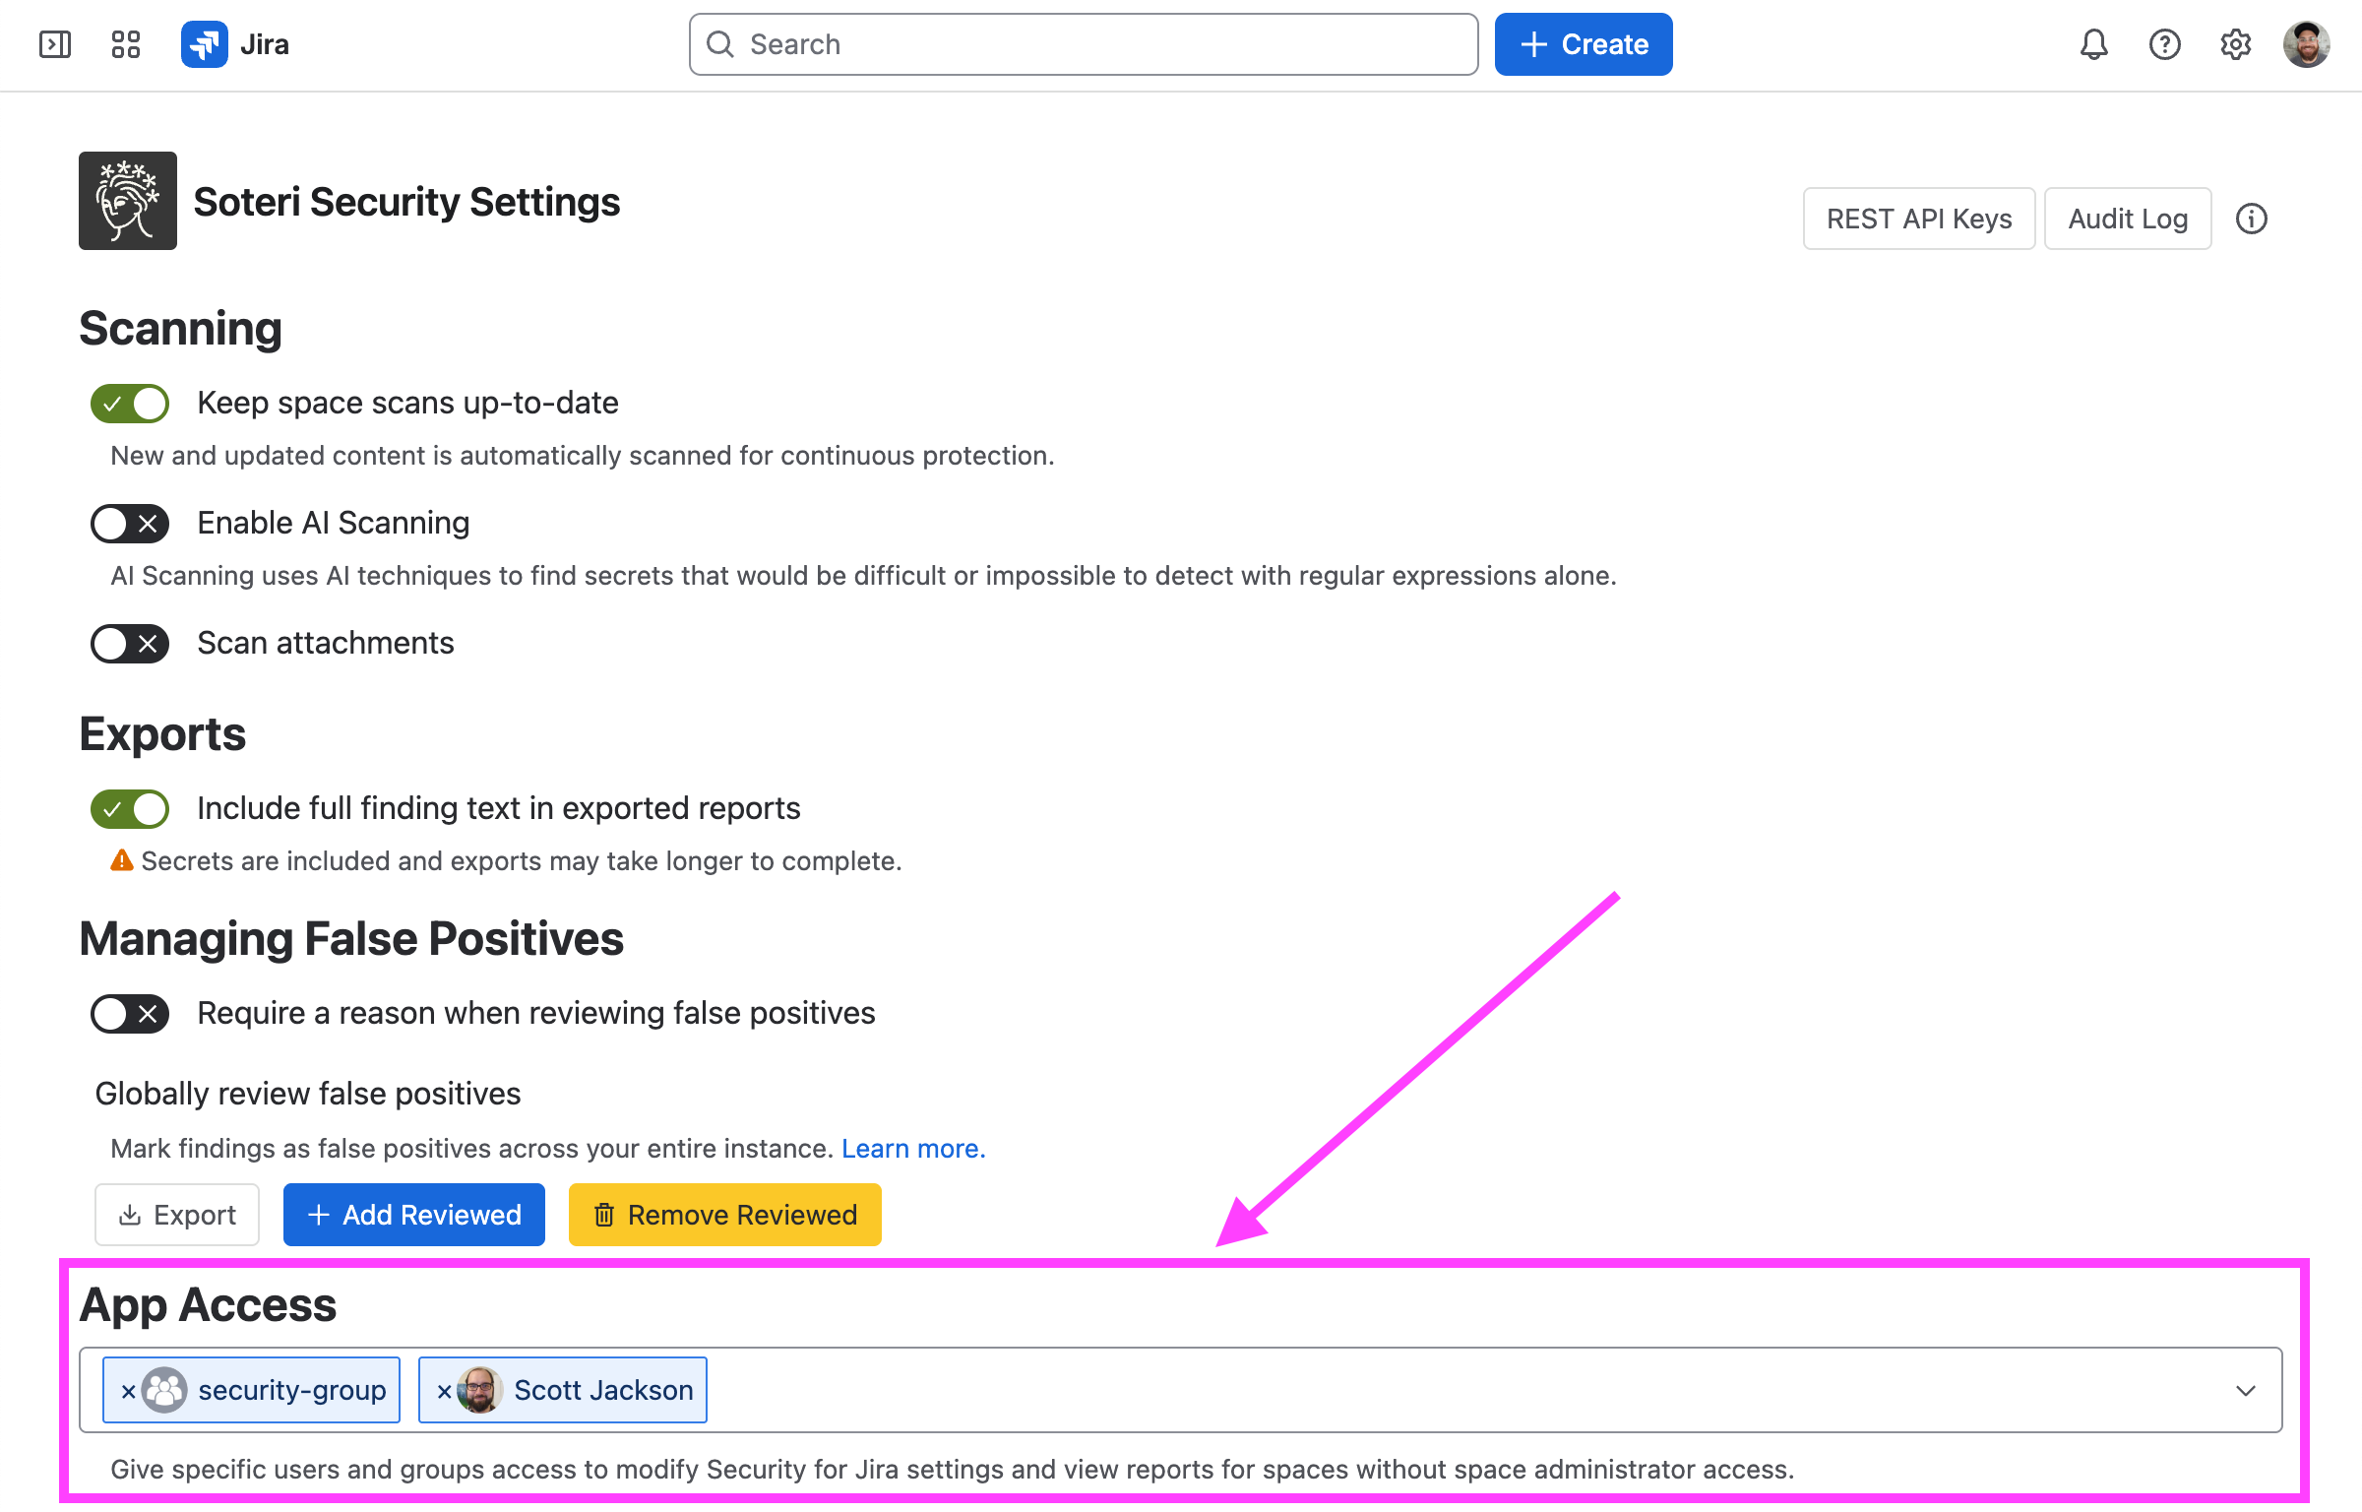Screen dimensions: 2362x1512
Task: Collapse the sidebar panel icon
Action: 55,44
